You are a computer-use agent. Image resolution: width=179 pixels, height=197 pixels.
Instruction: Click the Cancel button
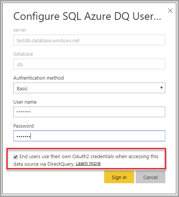150,177
